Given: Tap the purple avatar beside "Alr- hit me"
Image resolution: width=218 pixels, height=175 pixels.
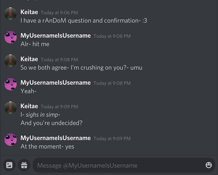Looking at the screenshot, I should tap(10, 37).
